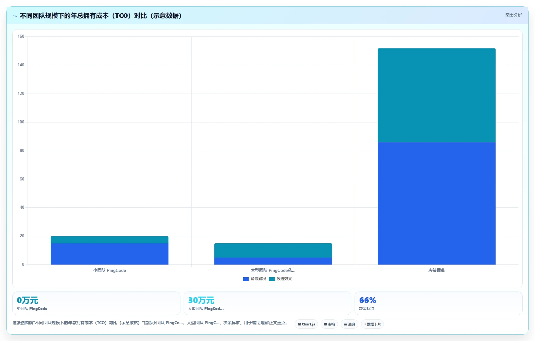Click the 决策标准 x-axis label
Image resolution: width=535 pixels, height=341 pixels.
436,270
